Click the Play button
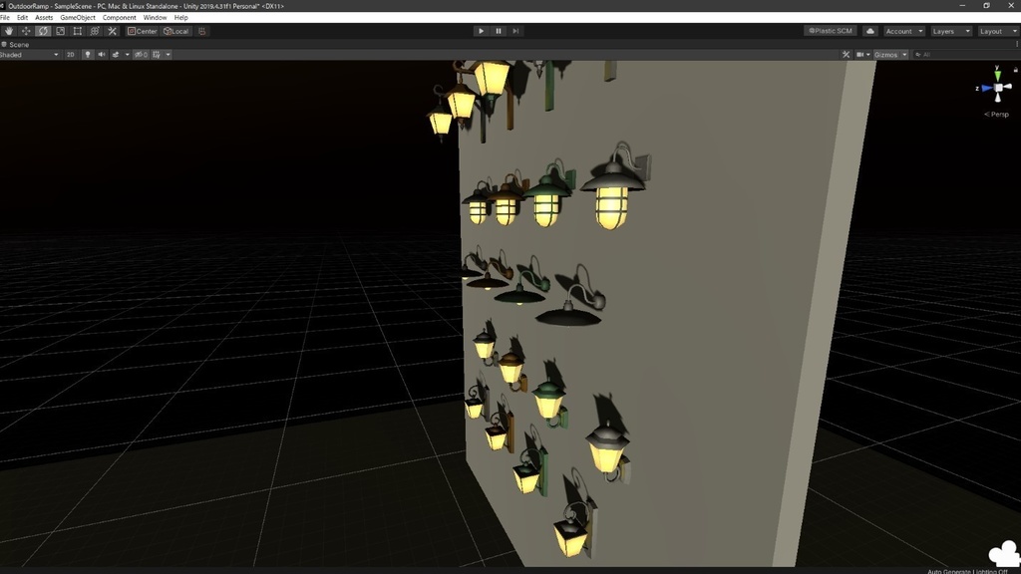The width and height of the screenshot is (1021, 574). 481,31
